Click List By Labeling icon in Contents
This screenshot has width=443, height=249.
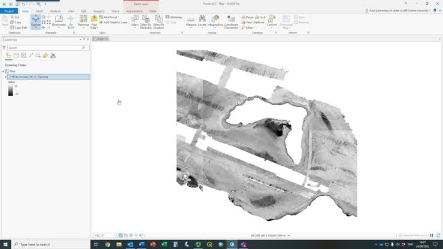45,55
